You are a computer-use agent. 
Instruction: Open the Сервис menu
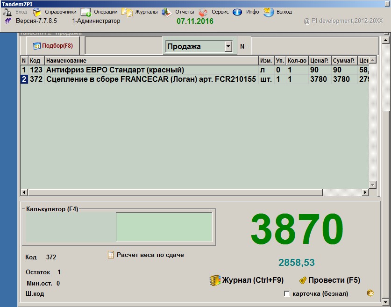coord(220,12)
